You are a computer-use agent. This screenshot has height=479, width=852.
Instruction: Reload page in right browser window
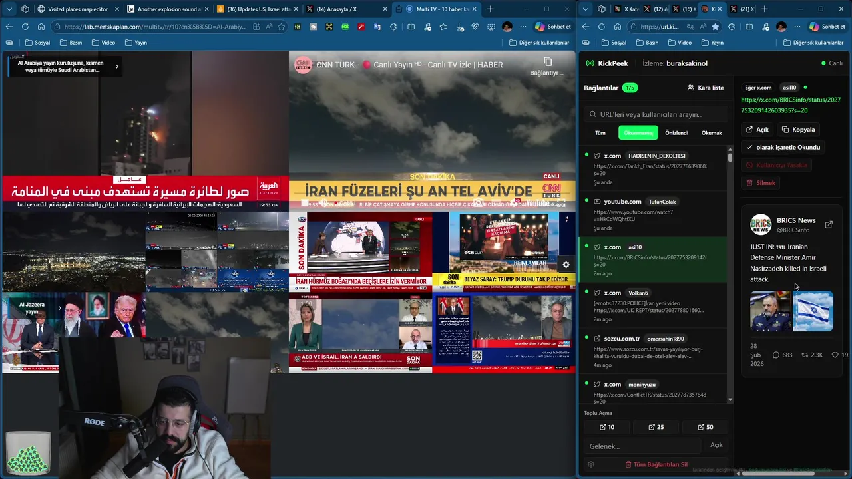point(602,27)
